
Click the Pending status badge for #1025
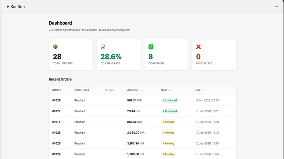168,143
